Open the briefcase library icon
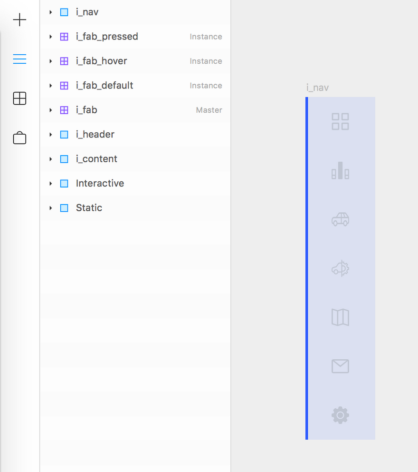Image resolution: width=418 pixels, height=472 pixels. coord(19,138)
